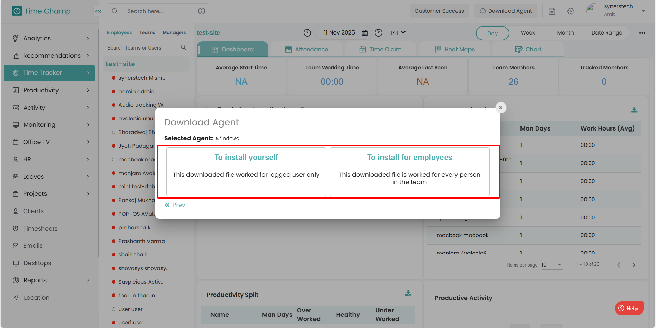Switch to Week view toggle

tap(528, 33)
